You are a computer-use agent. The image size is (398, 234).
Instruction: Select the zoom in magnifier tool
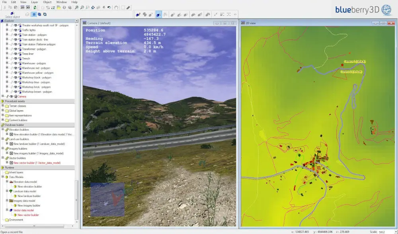click(x=76, y=8)
